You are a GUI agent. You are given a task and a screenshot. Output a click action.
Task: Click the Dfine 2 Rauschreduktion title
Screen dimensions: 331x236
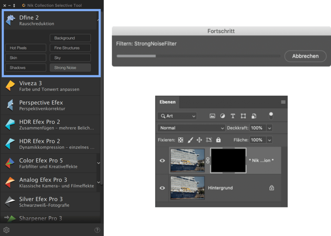point(37,20)
